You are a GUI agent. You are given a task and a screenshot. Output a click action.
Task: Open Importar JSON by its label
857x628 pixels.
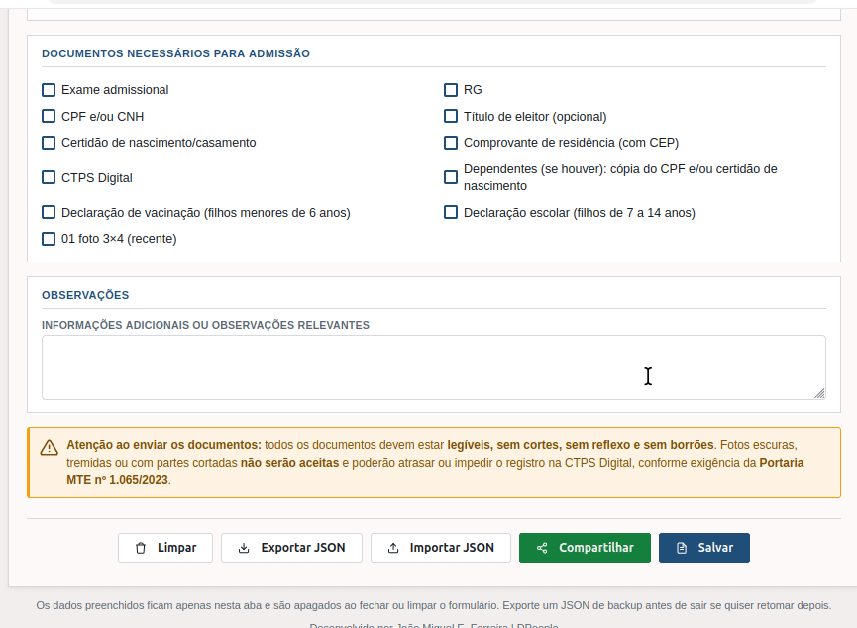[x=452, y=548]
